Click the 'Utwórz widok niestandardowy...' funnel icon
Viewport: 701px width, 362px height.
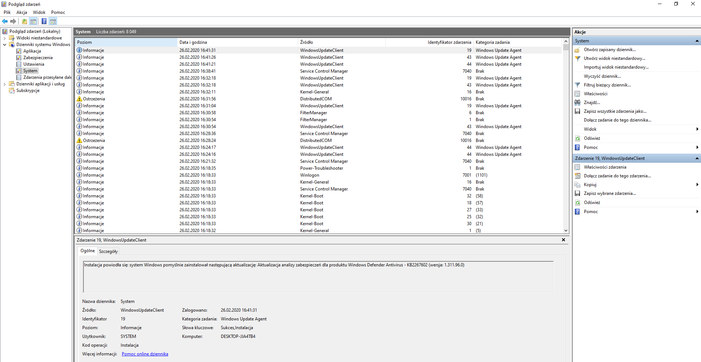click(577, 58)
